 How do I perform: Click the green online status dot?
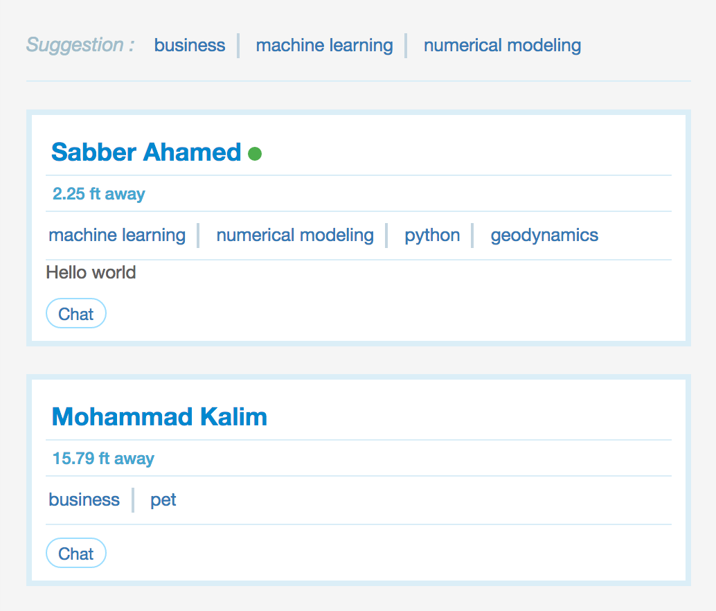[255, 154]
